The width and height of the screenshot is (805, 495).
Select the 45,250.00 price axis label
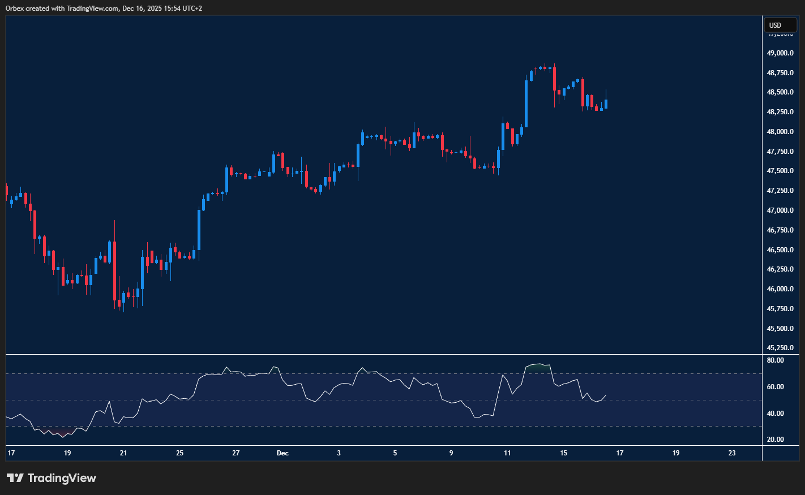(780, 348)
